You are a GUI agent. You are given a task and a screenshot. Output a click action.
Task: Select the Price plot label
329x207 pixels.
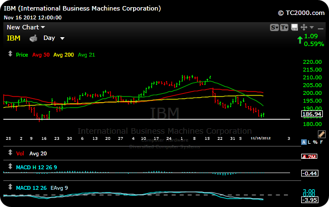22,55
